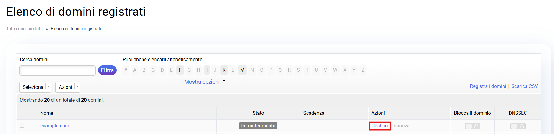Image resolution: width=554 pixels, height=134 pixels.
Task: Click Gestisci for example.com
Action: [380, 126]
